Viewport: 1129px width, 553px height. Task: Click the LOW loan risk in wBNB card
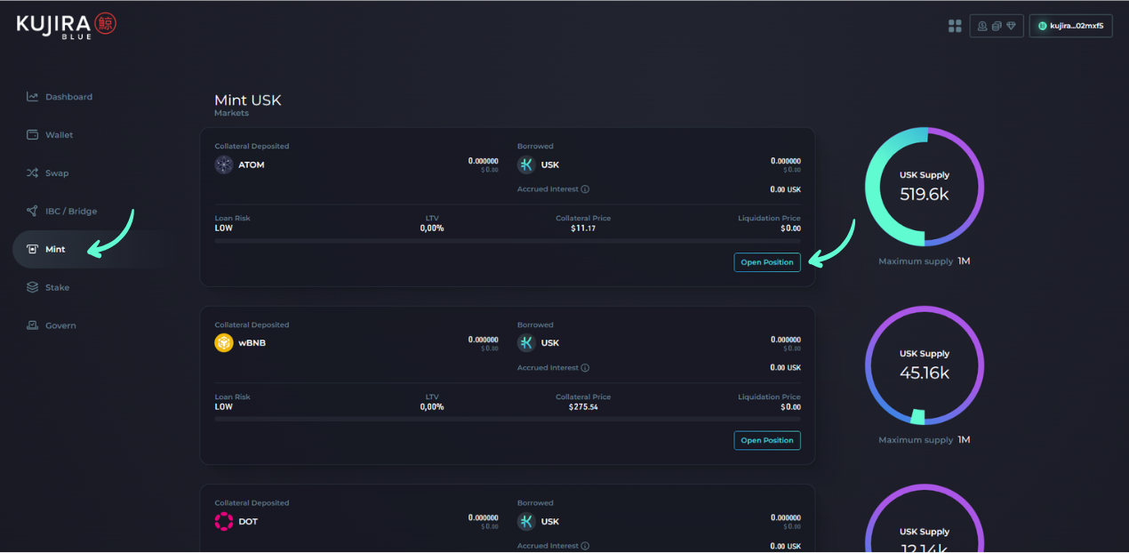(224, 407)
